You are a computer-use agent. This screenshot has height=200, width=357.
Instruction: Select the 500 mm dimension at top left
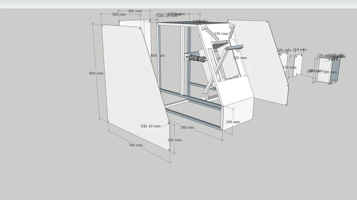click(x=119, y=14)
